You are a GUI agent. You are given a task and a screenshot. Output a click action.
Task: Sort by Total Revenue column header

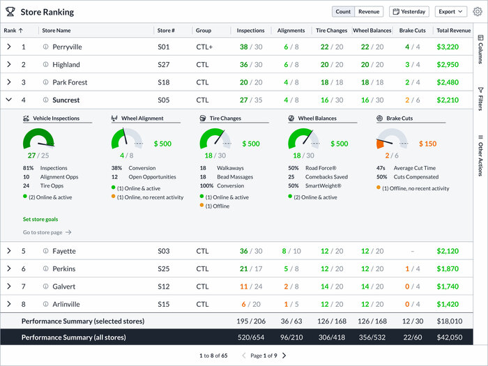(453, 31)
